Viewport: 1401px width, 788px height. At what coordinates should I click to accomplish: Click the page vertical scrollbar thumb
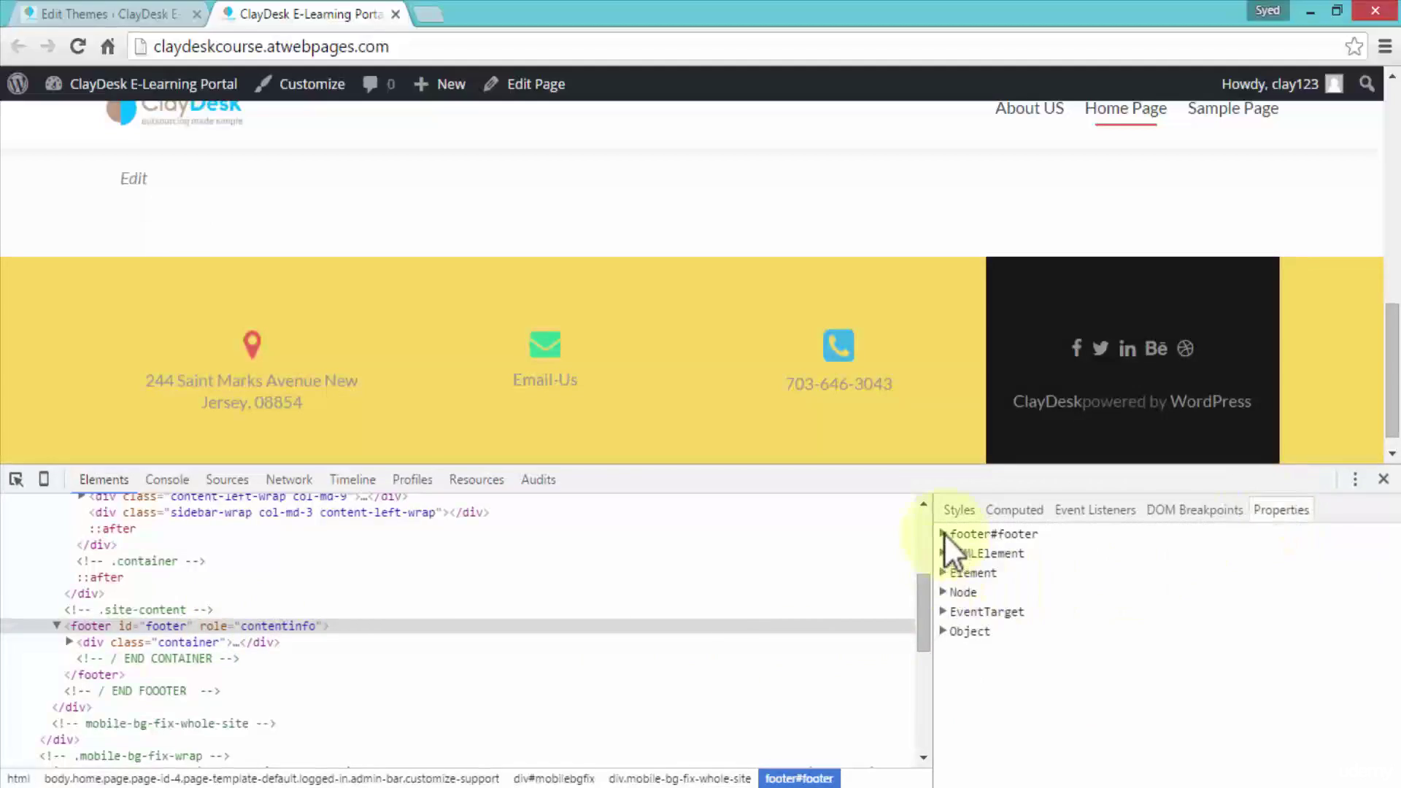[x=1392, y=369]
